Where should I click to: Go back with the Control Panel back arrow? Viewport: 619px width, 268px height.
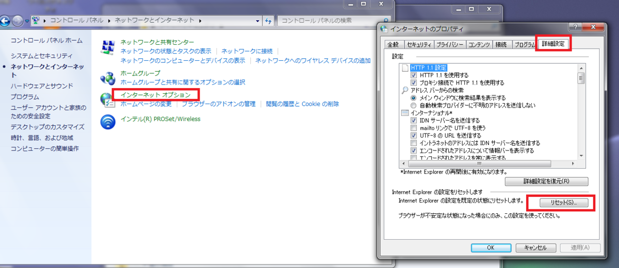pos(5,21)
